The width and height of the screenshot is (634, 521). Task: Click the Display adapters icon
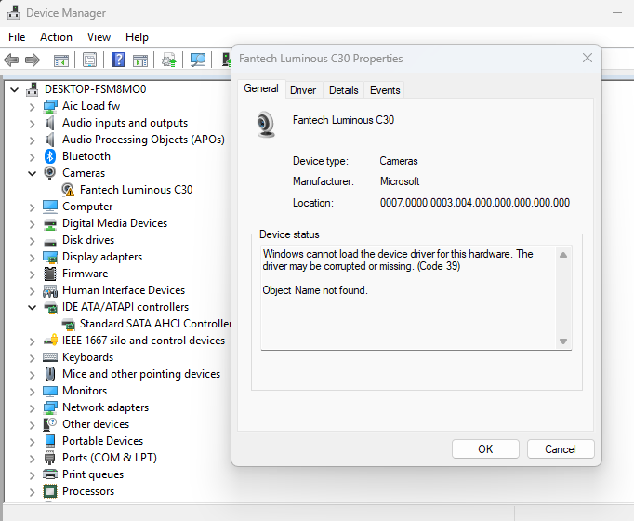pos(49,258)
